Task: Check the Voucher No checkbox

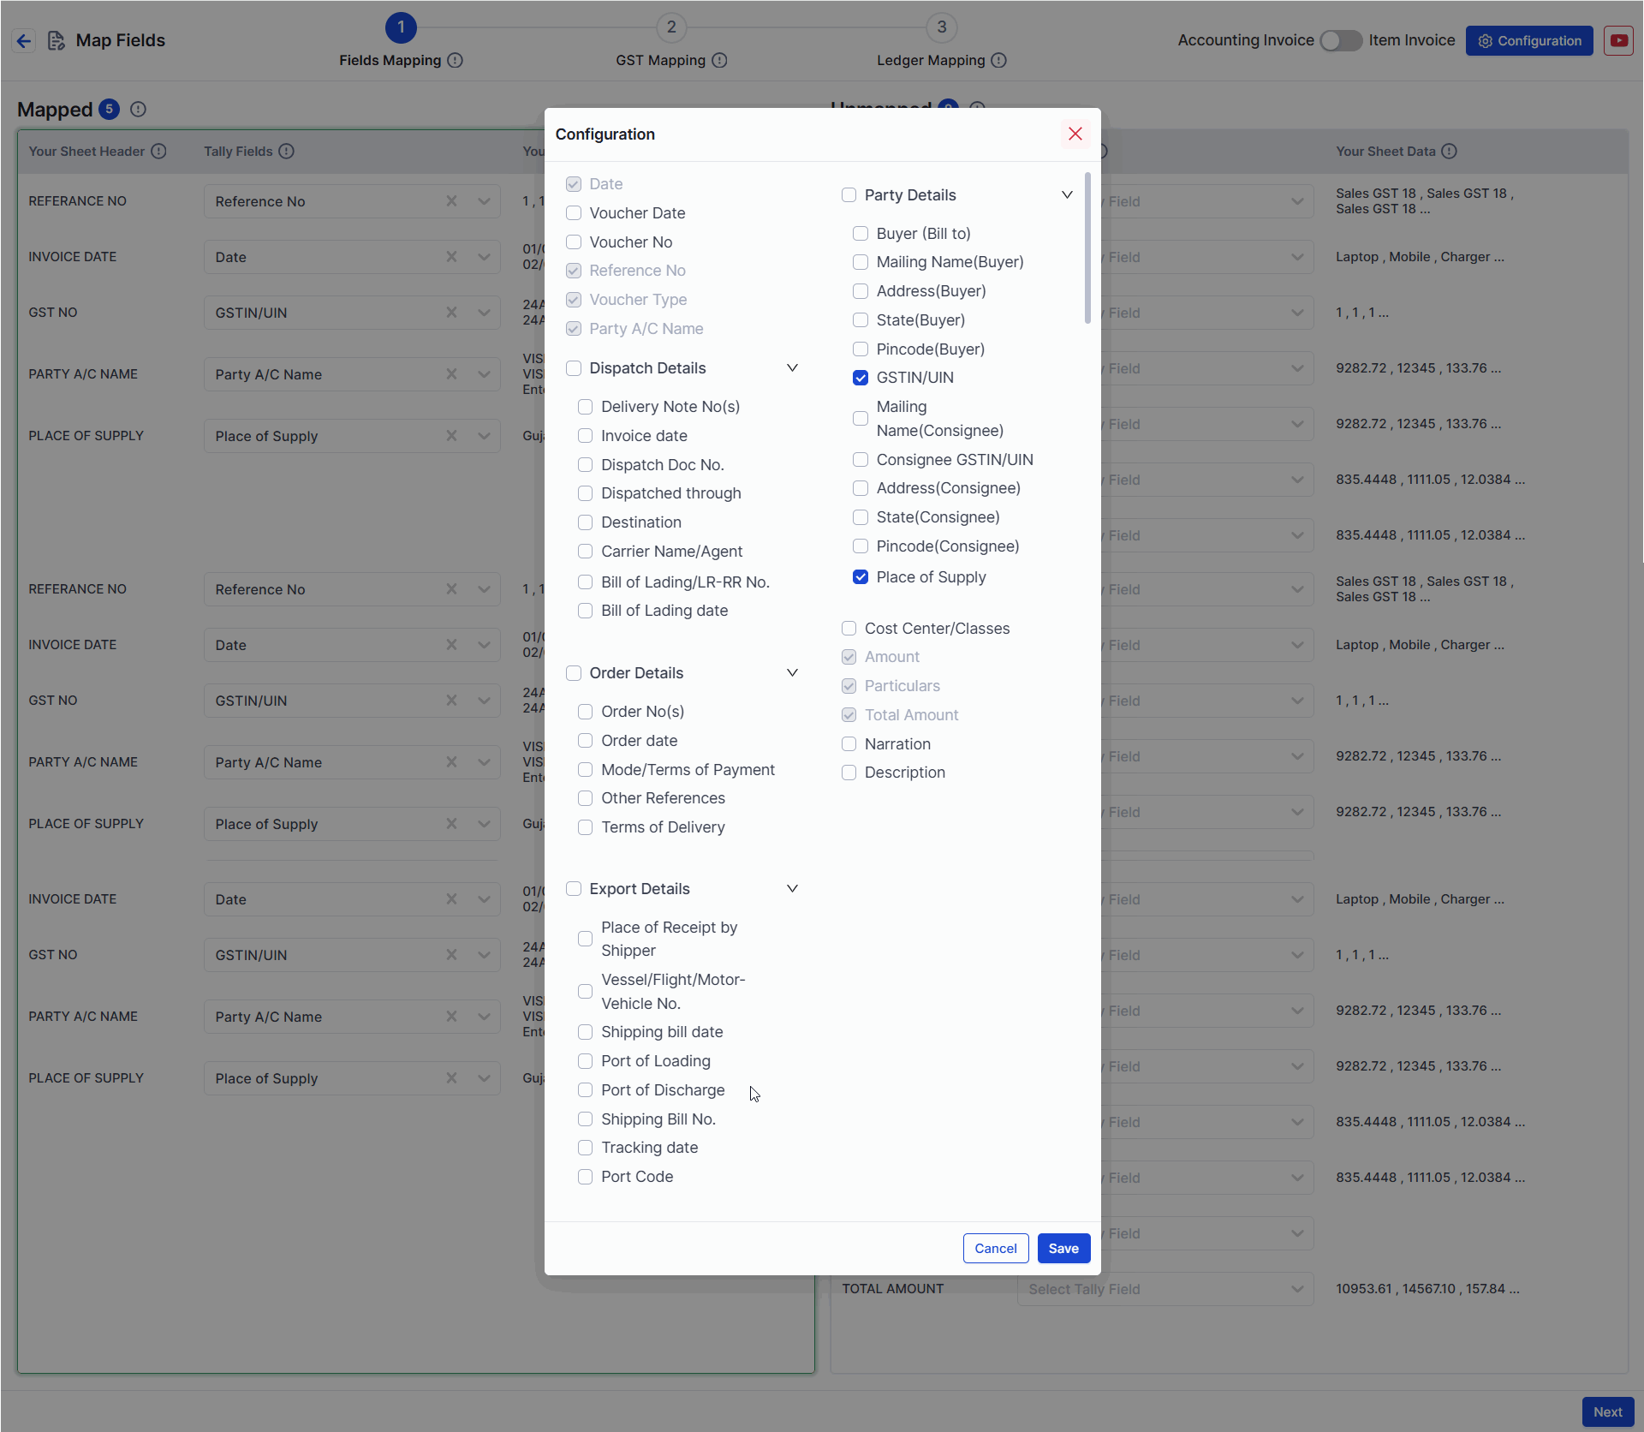Action: [x=574, y=242]
